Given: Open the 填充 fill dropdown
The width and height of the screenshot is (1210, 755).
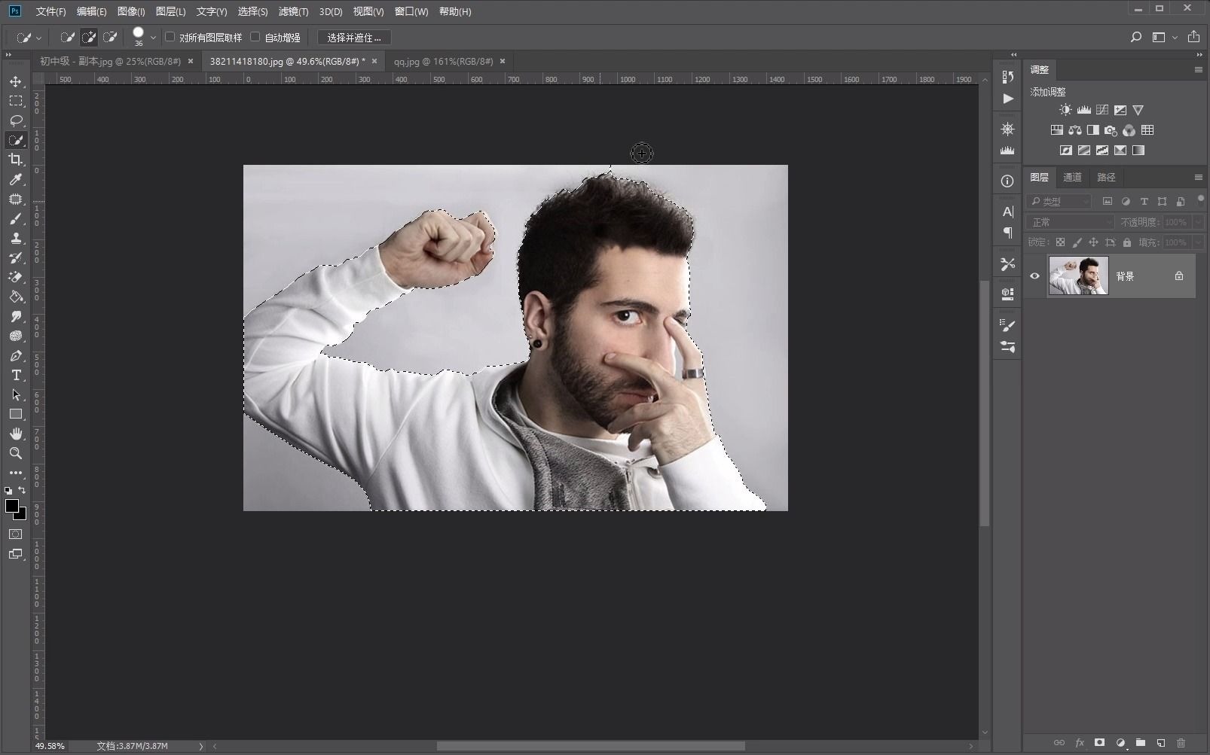Looking at the screenshot, I should click(1198, 242).
